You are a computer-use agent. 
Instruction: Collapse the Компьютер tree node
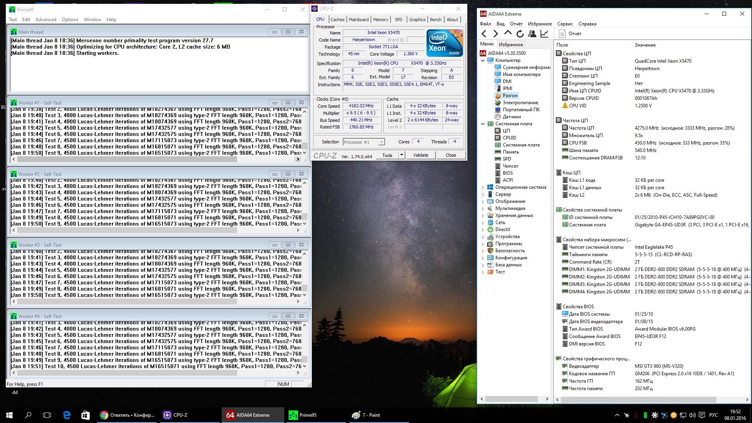point(483,60)
